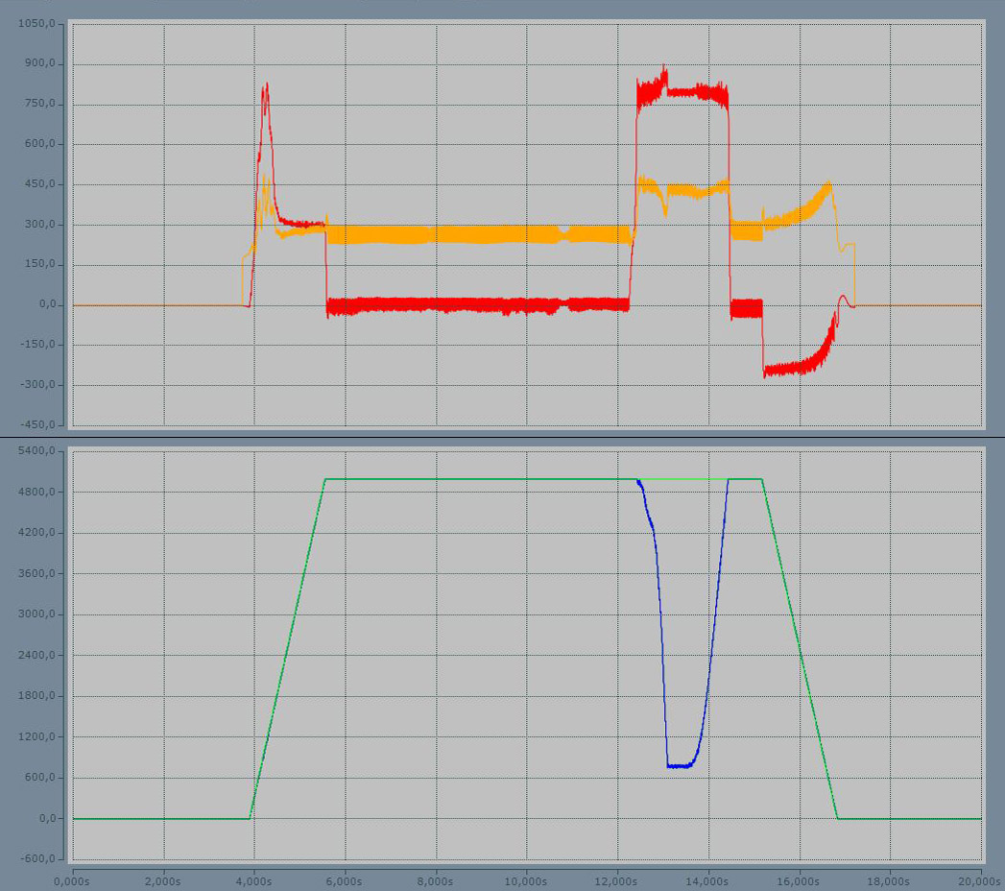Select the 0,0 label on the lower chart
This screenshot has width=1005, height=891.
(x=47, y=818)
